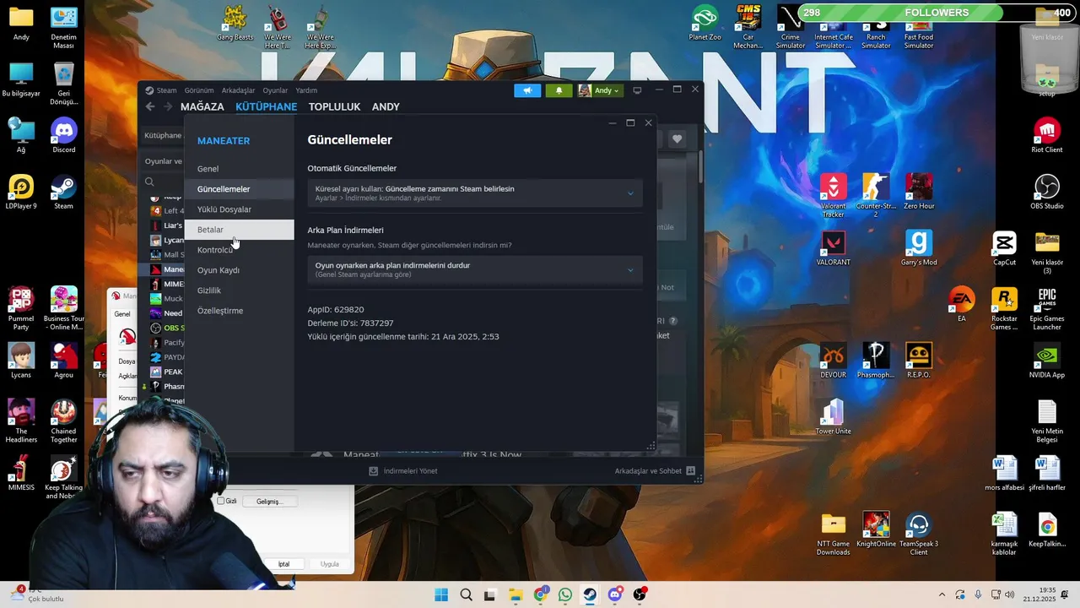Image resolution: width=1080 pixels, height=608 pixels.
Task: Toggle Steam Big Picture mode icon
Action: pyautogui.click(x=637, y=90)
